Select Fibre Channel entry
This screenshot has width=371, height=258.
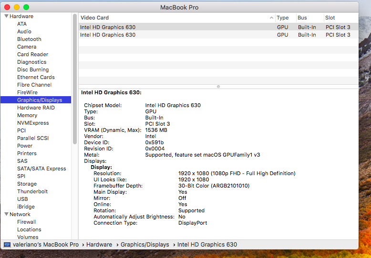[34, 85]
